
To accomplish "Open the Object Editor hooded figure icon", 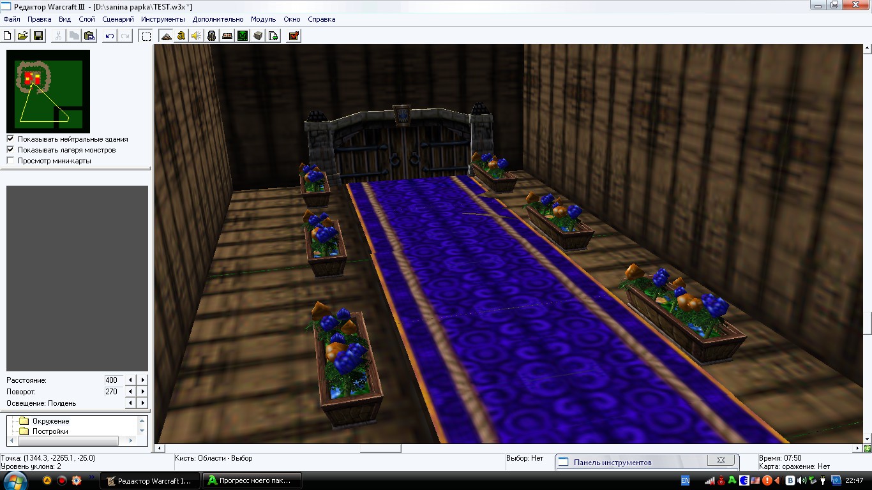I will point(212,36).
